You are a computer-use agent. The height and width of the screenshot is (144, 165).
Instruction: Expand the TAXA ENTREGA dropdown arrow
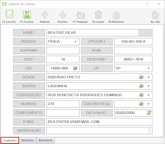(x=148, y=104)
